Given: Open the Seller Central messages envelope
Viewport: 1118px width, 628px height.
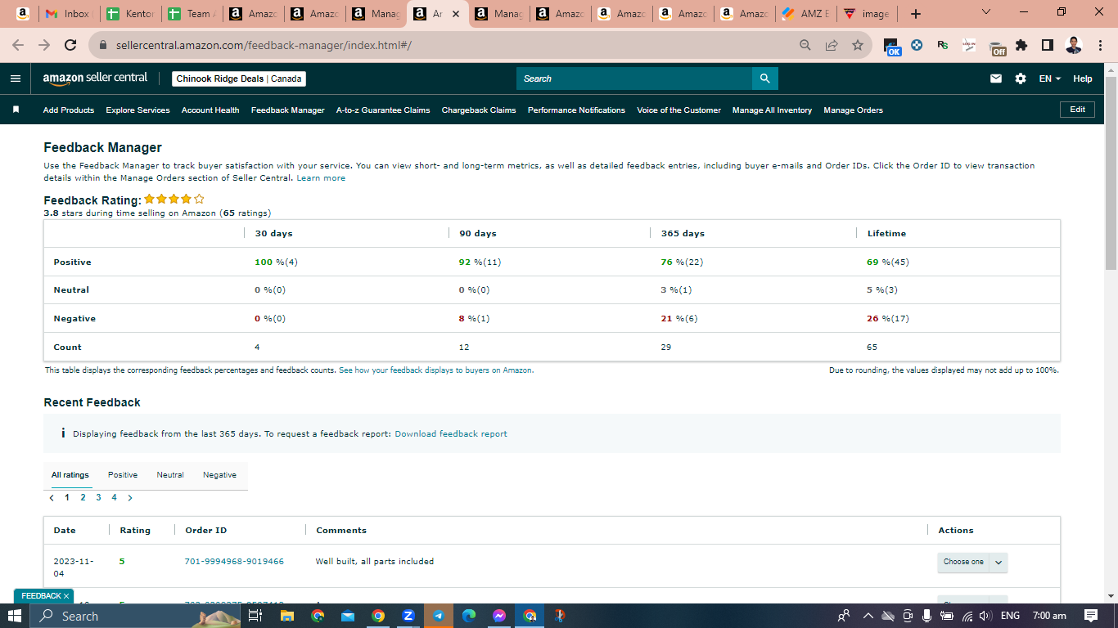Looking at the screenshot, I should [x=996, y=78].
